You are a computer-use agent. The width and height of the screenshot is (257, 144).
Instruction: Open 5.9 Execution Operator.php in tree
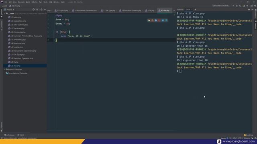[x=20, y=58]
